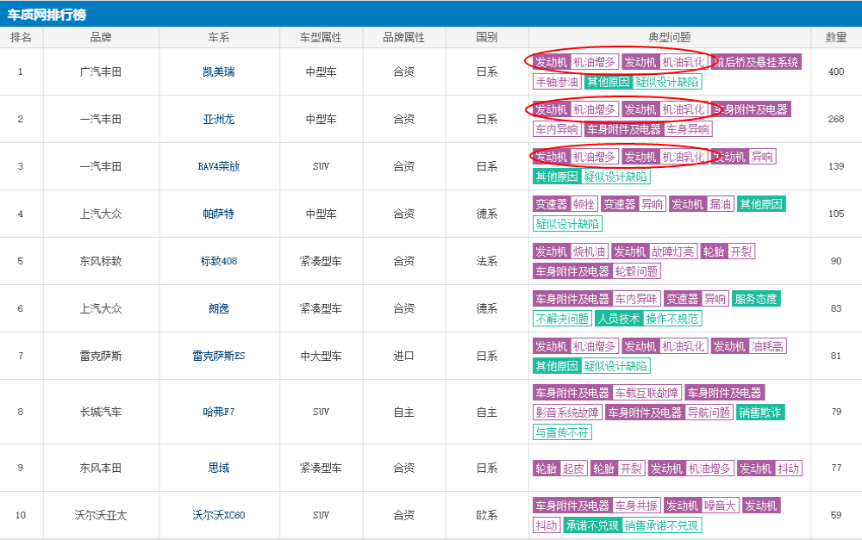Open the 凯美瑞 car series link
The image size is (862, 540).
[218, 71]
